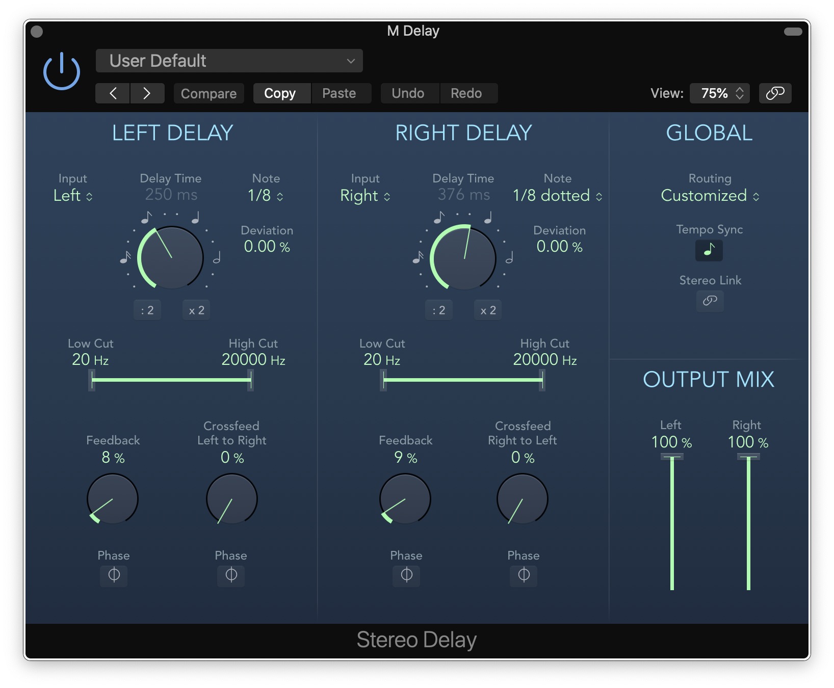Click the link icon beside View percentage
The height and width of the screenshot is (688, 834).
(774, 93)
